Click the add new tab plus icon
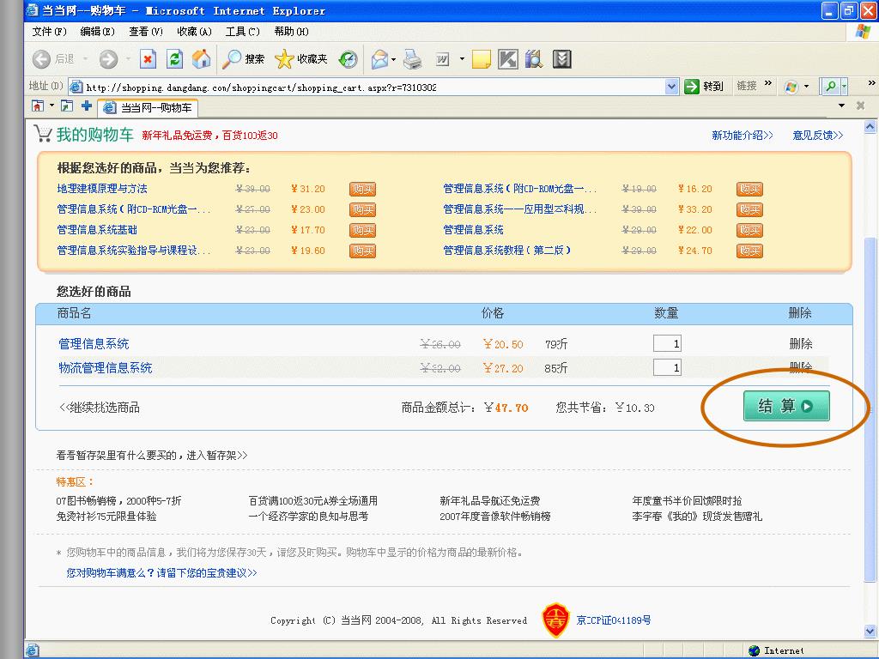 87,106
